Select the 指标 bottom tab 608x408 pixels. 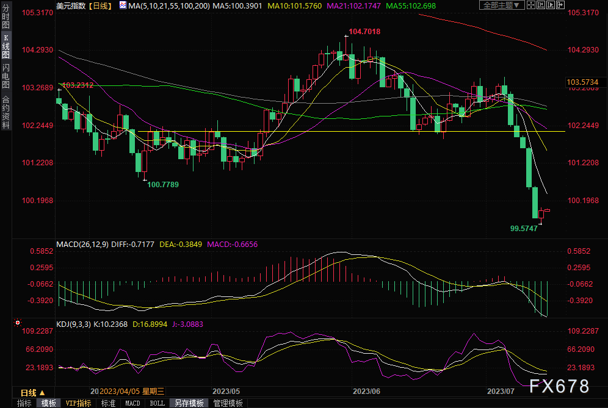point(24,403)
